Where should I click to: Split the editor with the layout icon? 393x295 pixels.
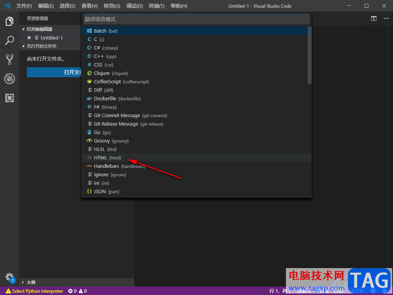click(374, 18)
